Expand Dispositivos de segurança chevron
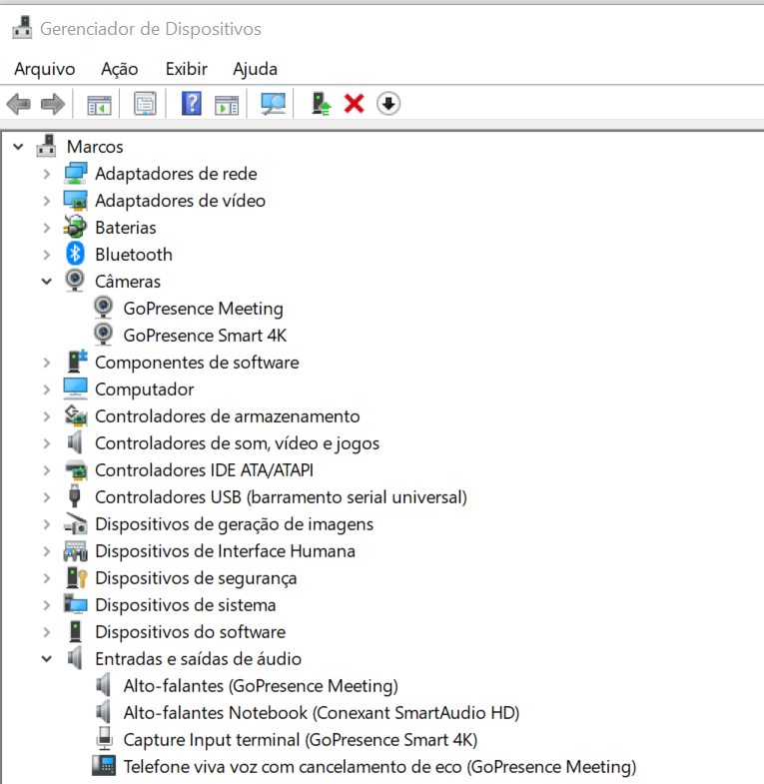The height and width of the screenshot is (784, 764). pos(47,578)
